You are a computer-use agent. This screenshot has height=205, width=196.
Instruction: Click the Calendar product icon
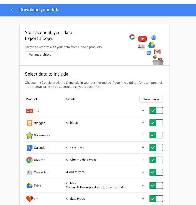point(30,148)
